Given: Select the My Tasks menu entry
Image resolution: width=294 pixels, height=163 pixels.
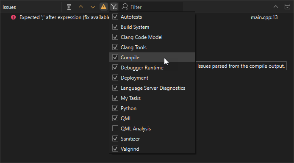Looking at the screenshot, I should pyautogui.click(x=152, y=98).
